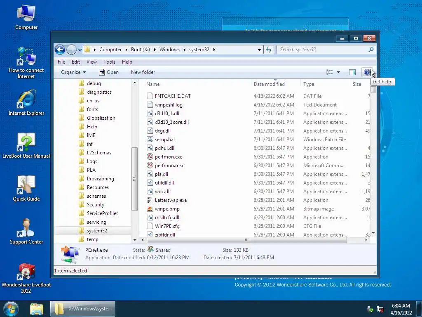
Task: Open the Organize dropdown
Action: (73, 72)
